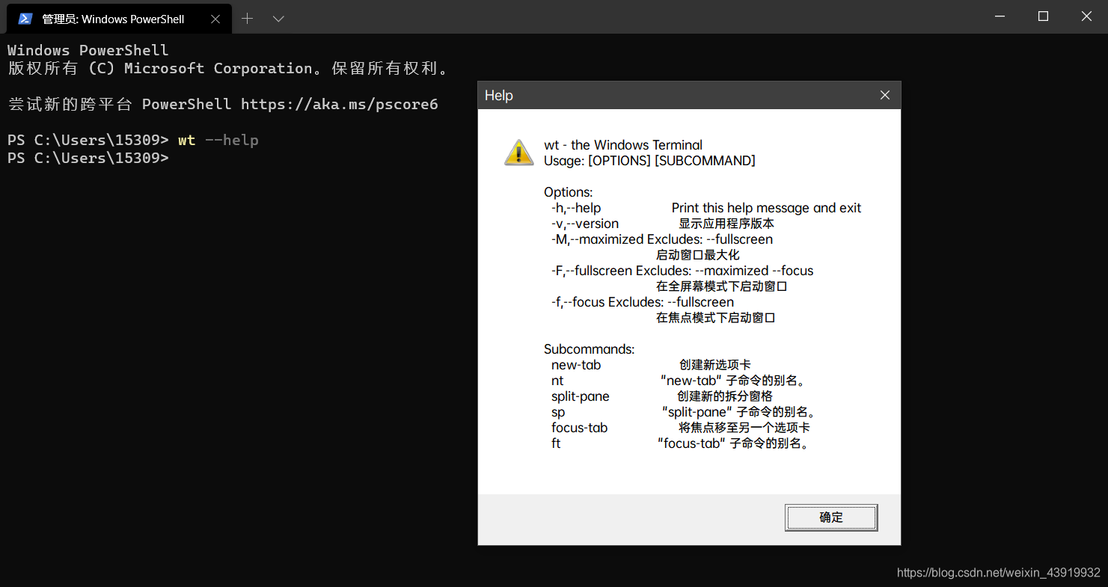Click the Microsoft Corporation copyright line
Viewport: 1108px width, 587px height.
(x=230, y=68)
